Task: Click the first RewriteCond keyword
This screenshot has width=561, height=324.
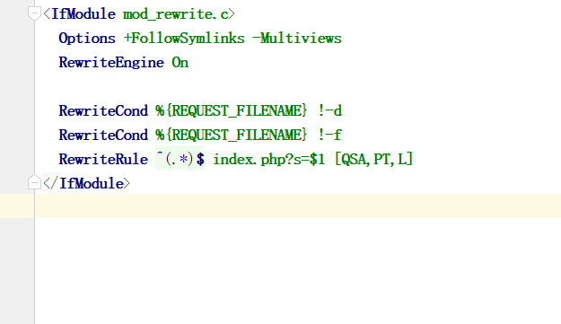Action: tap(103, 111)
